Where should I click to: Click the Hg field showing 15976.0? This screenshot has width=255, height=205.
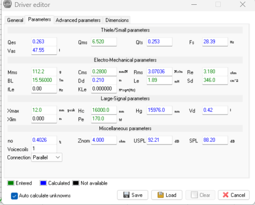coord(159,110)
